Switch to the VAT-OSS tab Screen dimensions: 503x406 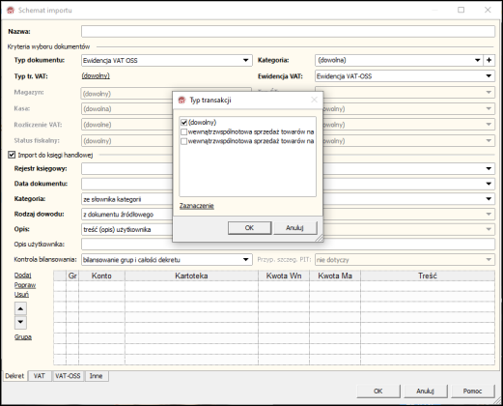pyautogui.click(x=68, y=376)
